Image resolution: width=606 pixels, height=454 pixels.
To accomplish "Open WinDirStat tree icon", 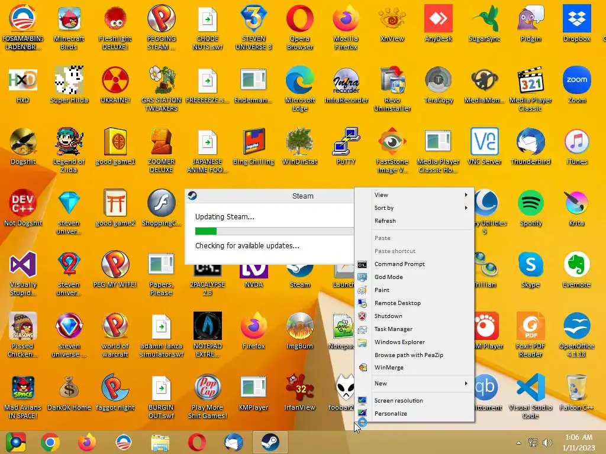I will (x=300, y=147).
